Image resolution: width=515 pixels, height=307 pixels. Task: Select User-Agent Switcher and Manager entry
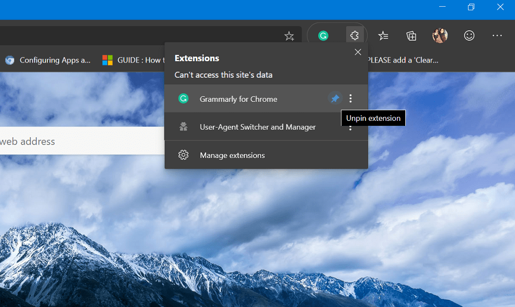(x=266, y=127)
